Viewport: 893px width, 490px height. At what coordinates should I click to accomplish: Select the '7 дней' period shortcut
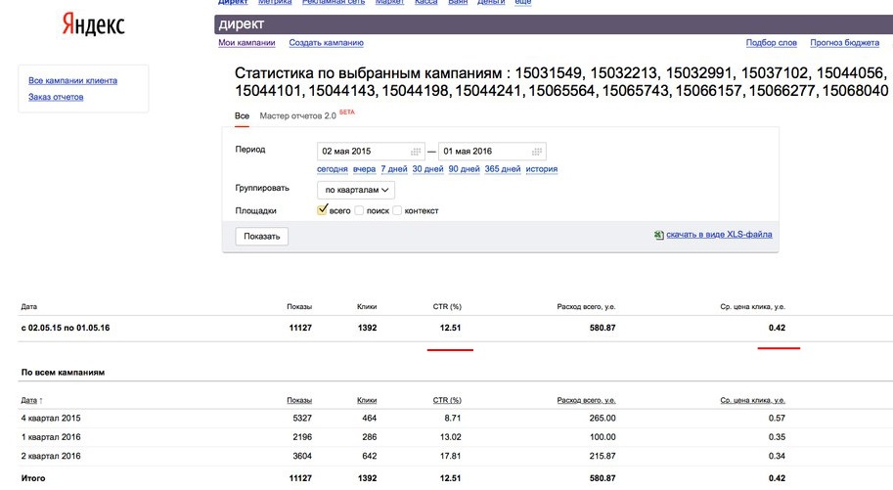(394, 169)
